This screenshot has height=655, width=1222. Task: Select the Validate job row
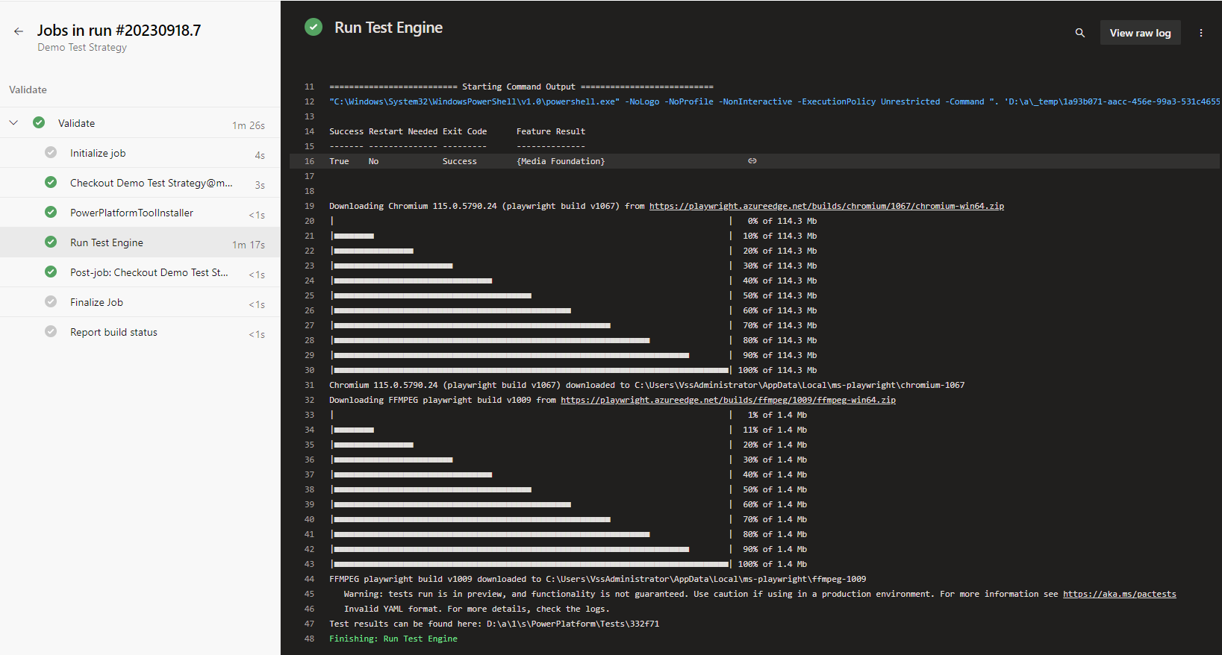140,123
